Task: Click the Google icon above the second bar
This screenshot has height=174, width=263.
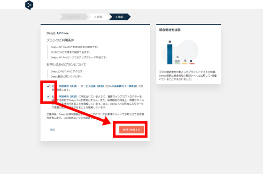Action: [x=178, y=57]
